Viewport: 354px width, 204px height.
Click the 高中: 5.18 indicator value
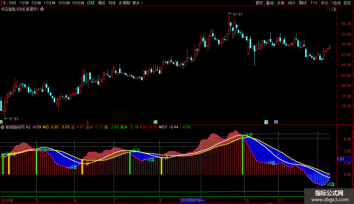tap(94, 127)
